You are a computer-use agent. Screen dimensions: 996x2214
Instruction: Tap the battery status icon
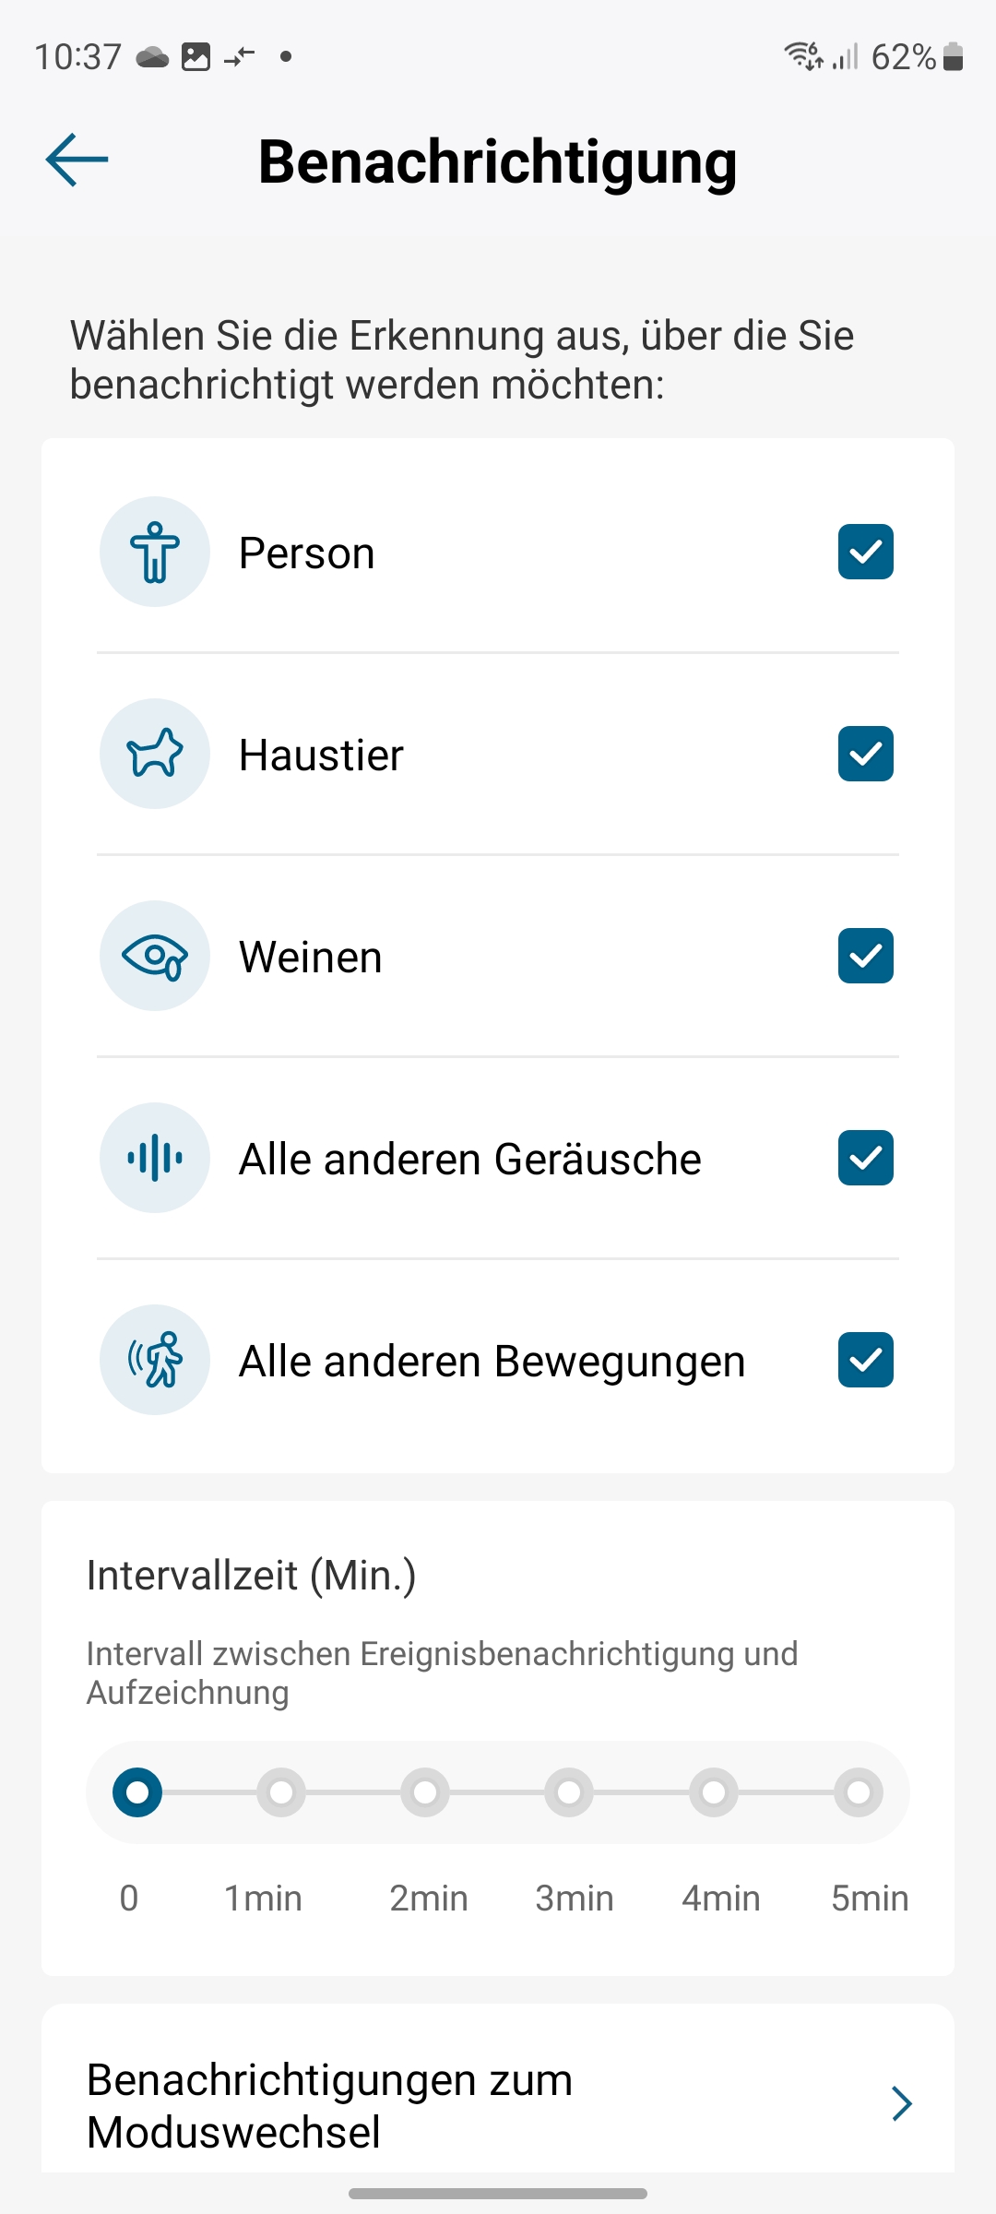pos(954,57)
